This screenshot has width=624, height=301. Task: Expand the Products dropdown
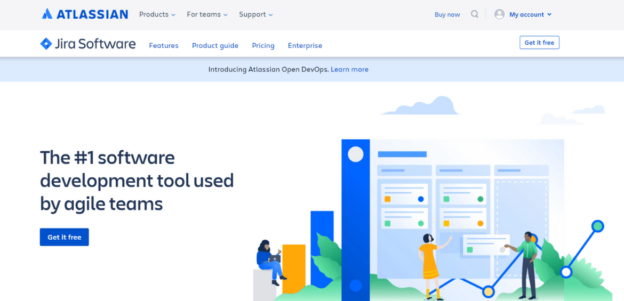click(x=157, y=14)
